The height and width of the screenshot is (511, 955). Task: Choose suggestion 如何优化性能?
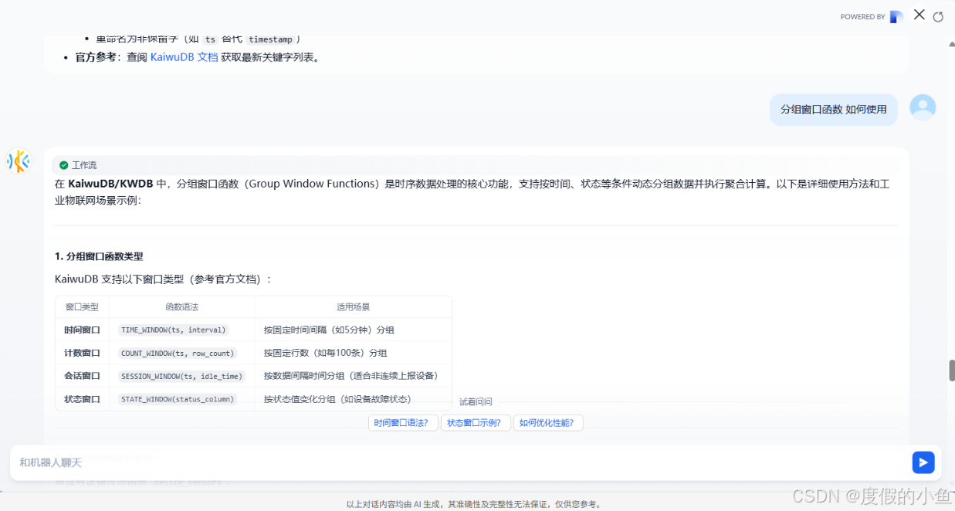point(547,423)
